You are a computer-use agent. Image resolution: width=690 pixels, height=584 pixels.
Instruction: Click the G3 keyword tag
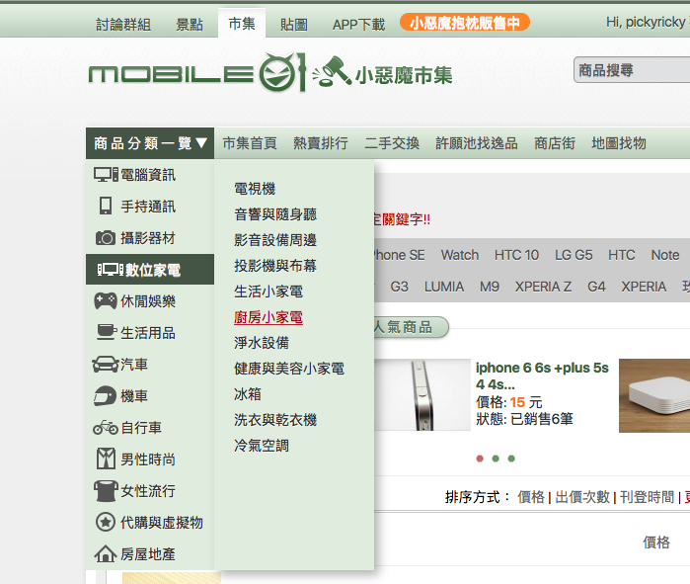point(399,287)
